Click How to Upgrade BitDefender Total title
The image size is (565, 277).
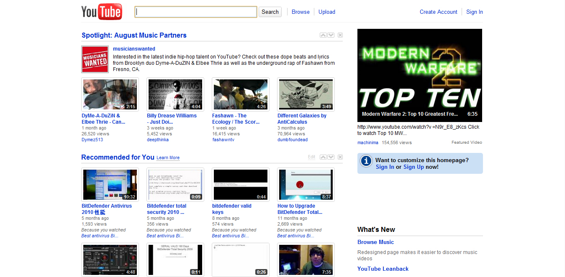click(300, 209)
